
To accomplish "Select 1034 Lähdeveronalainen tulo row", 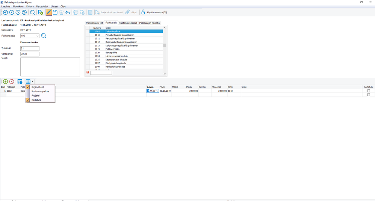I will (x=126, y=56).
